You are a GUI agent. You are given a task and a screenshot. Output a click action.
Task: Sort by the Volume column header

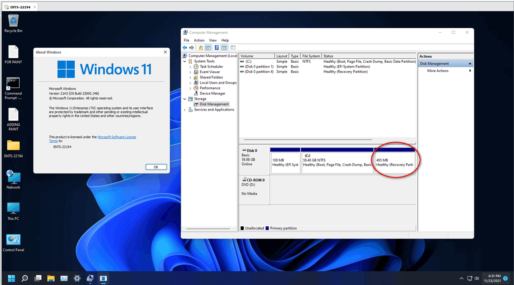257,56
